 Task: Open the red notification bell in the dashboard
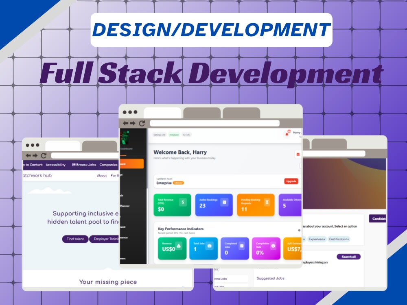point(287,134)
